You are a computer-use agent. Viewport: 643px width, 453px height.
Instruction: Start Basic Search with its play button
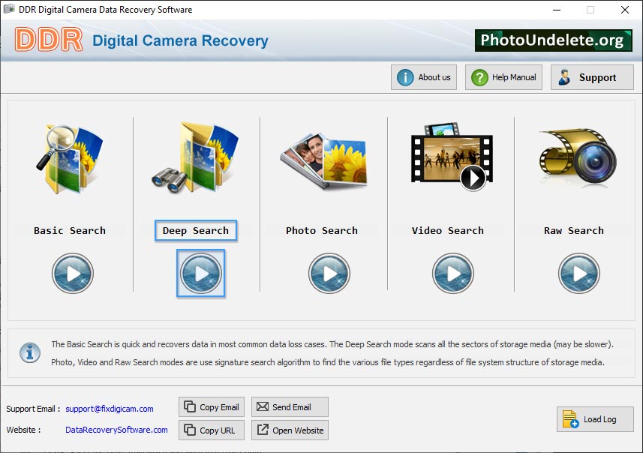[x=73, y=274]
